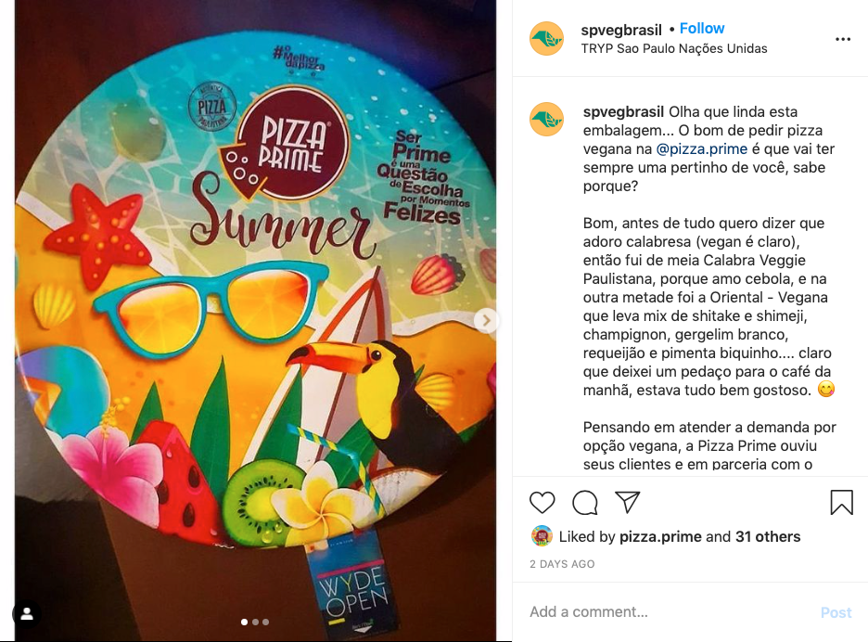Click the liker avatar thumbnail
This screenshot has width=868, height=642.
click(542, 535)
